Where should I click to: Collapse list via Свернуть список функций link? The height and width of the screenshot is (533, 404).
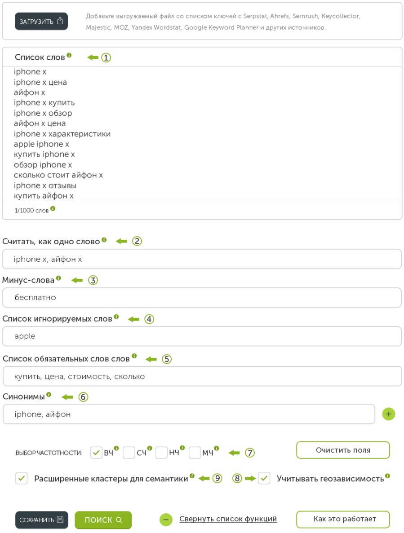click(x=228, y=519)
